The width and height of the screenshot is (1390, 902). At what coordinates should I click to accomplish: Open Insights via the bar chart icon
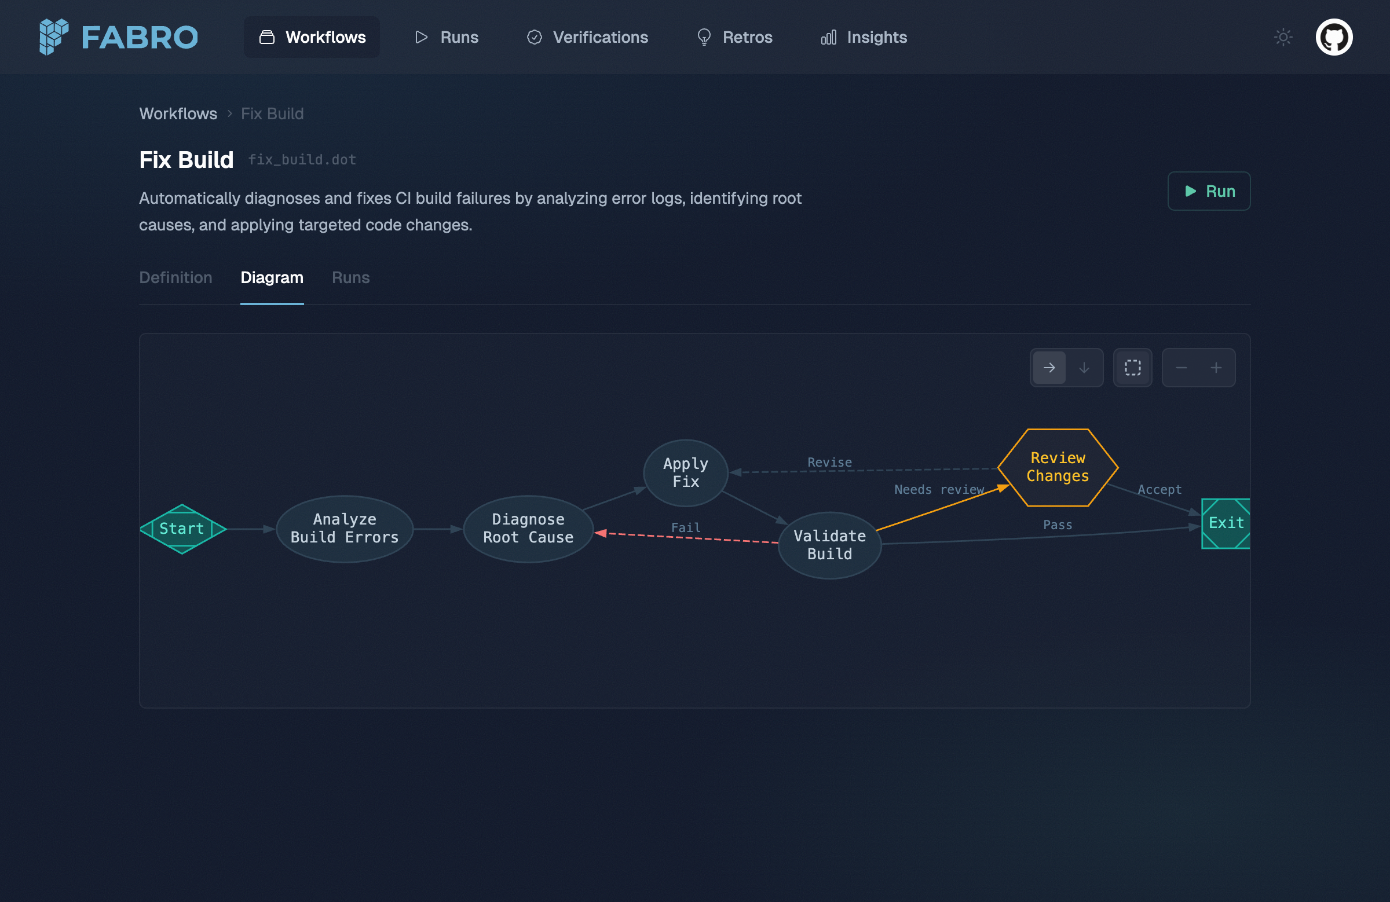pos(829,37)
